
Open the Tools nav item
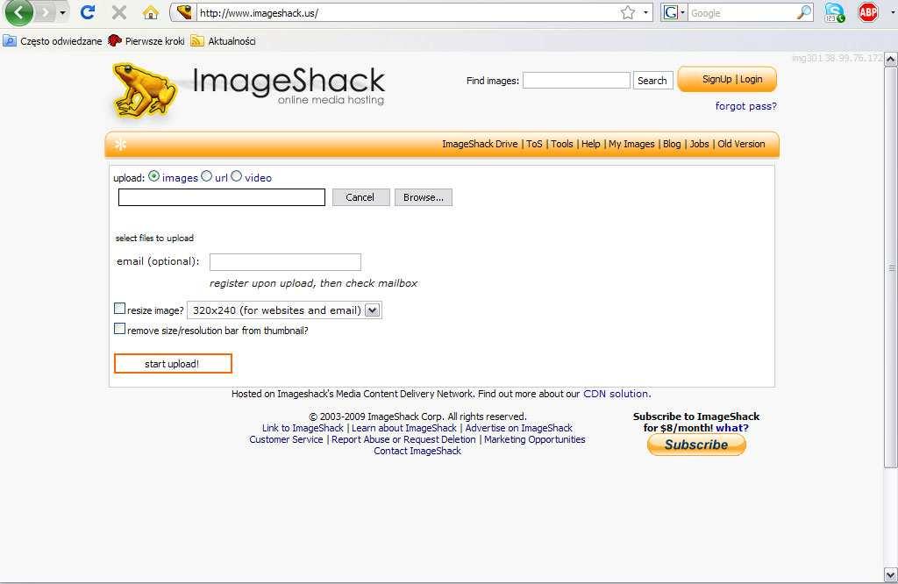562,145
